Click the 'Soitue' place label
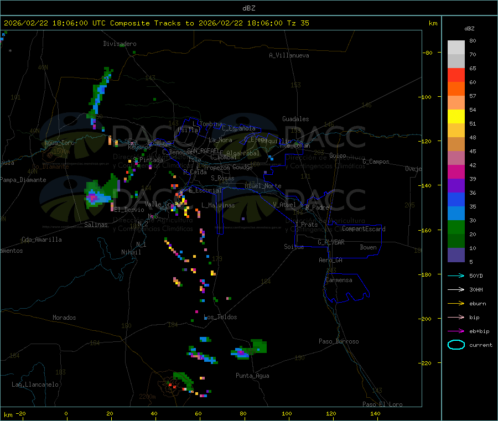 coord(294,247)
